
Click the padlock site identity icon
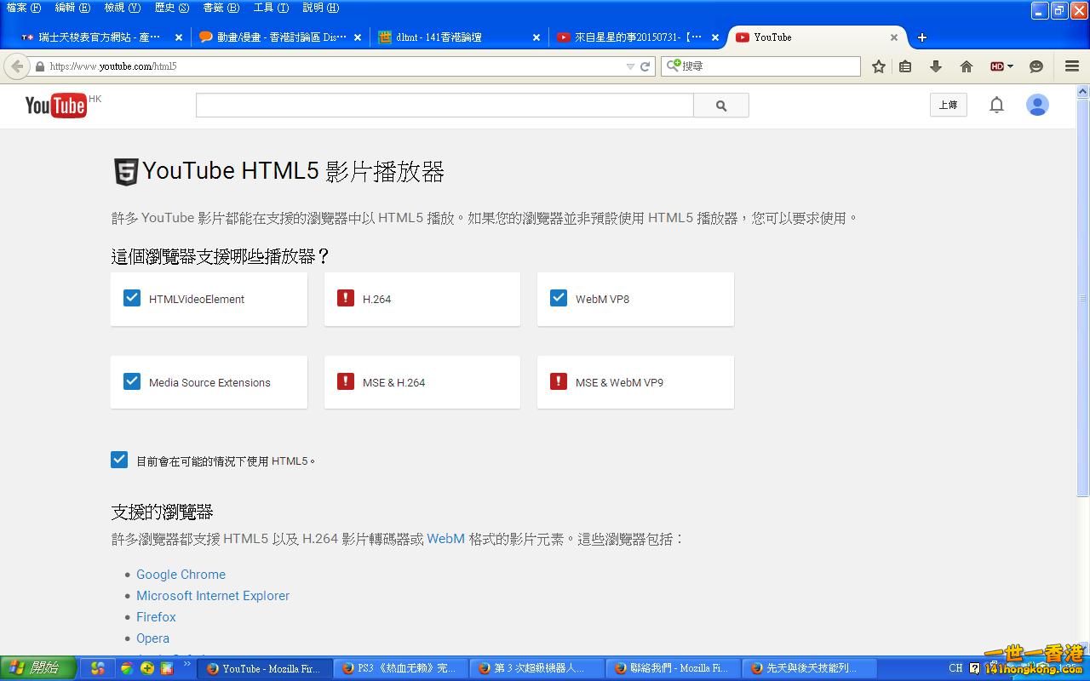[x=39, y=66]
